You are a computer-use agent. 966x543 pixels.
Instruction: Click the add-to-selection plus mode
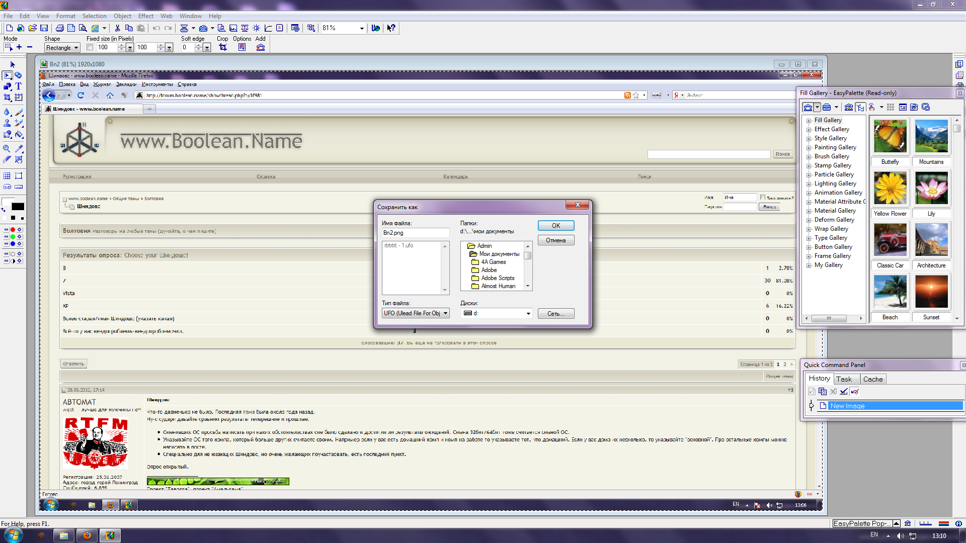19,47
